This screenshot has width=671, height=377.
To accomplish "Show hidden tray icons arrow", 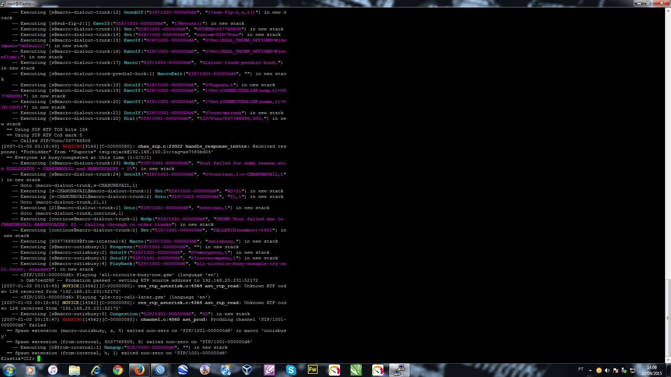I will coord(590,370).
